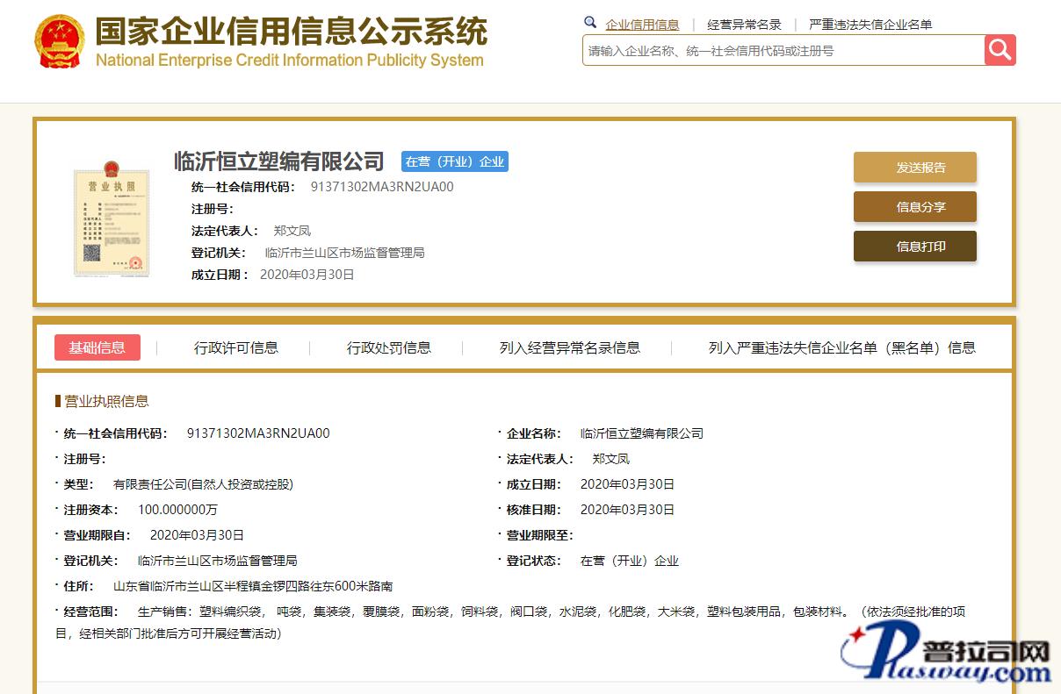Open the 行政处罚信息 tab
Image resolution: width=1061 pixels, height=694 pixels.
click(389, 347)
